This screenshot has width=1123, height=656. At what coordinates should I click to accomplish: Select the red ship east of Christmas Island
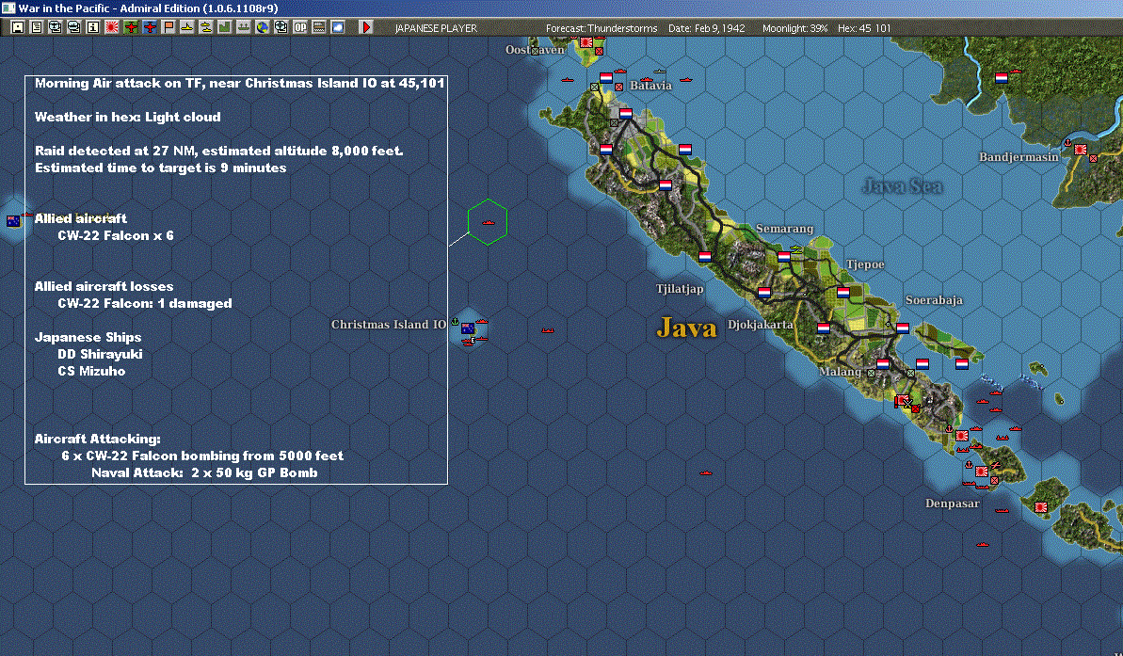coord(548,331)
